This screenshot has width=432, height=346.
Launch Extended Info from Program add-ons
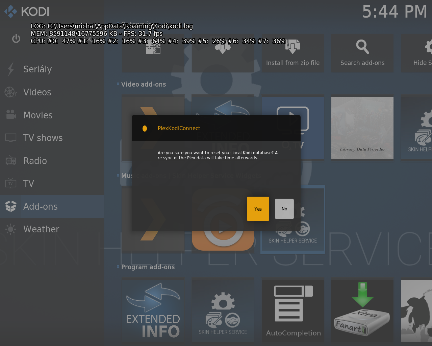click(153, 309)
